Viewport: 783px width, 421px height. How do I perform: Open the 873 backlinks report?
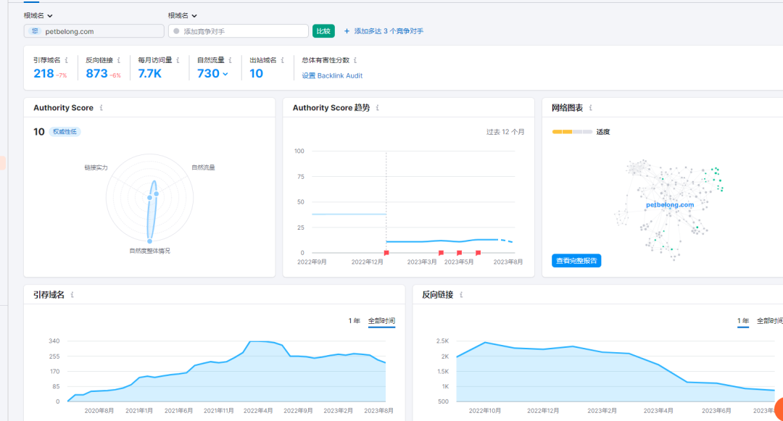[x=96, y=73]
